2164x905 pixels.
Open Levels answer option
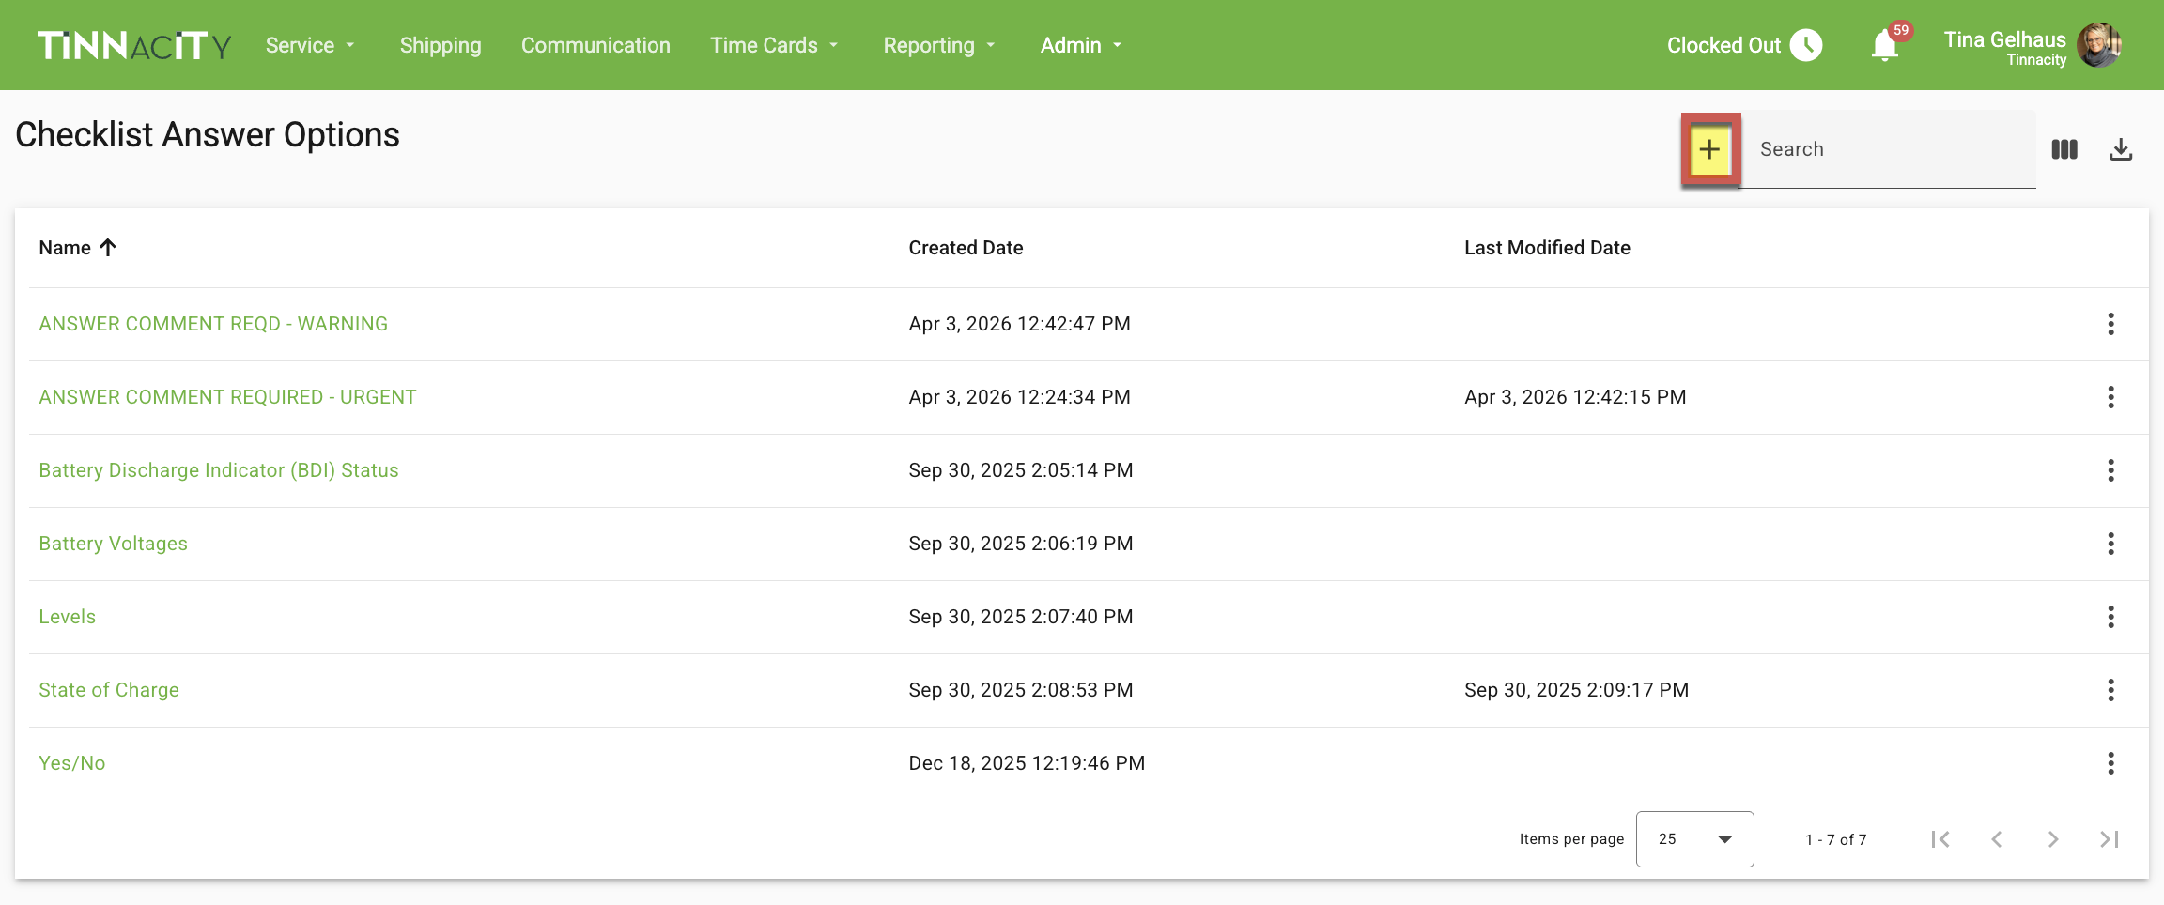67,617
